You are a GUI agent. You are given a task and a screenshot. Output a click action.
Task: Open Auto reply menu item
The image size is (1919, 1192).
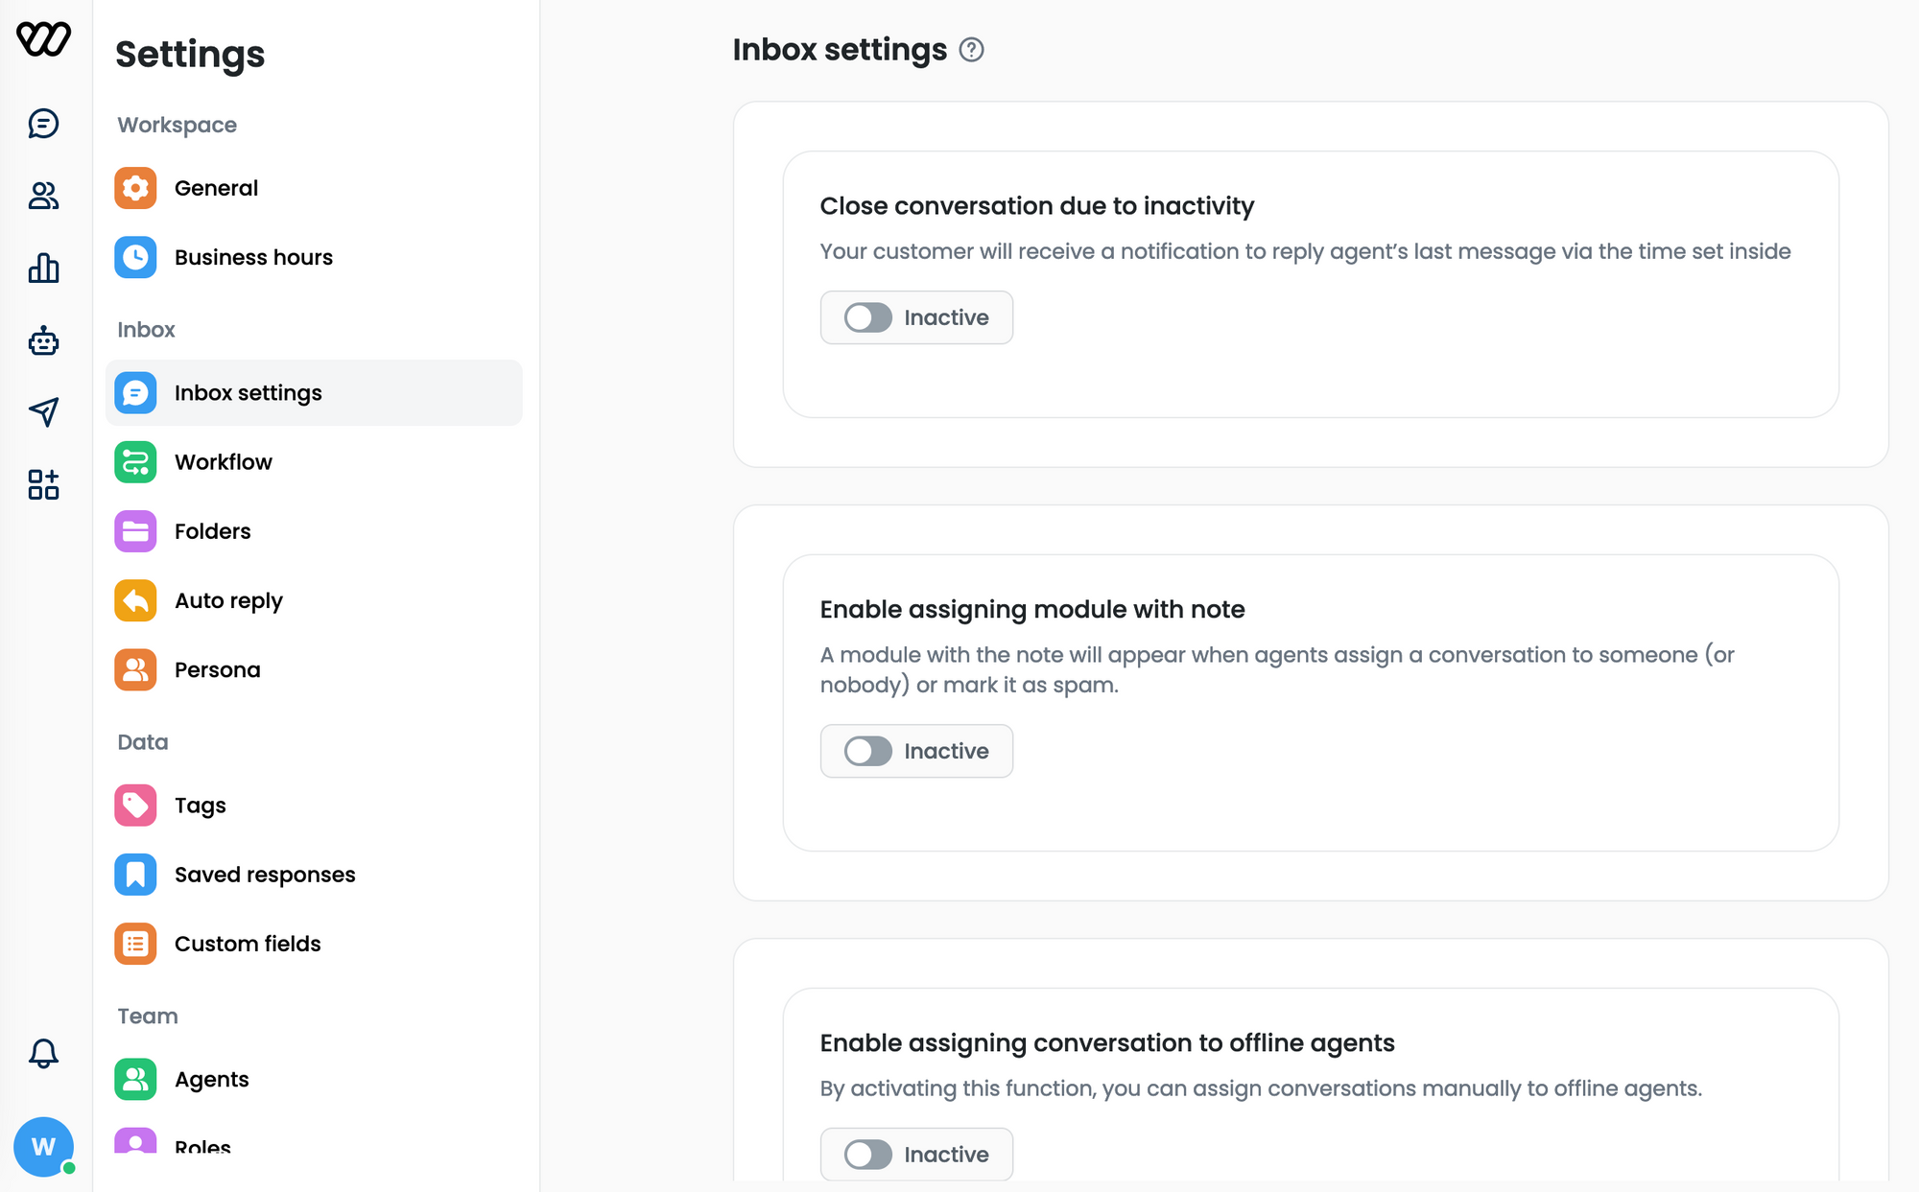(314, 600)
